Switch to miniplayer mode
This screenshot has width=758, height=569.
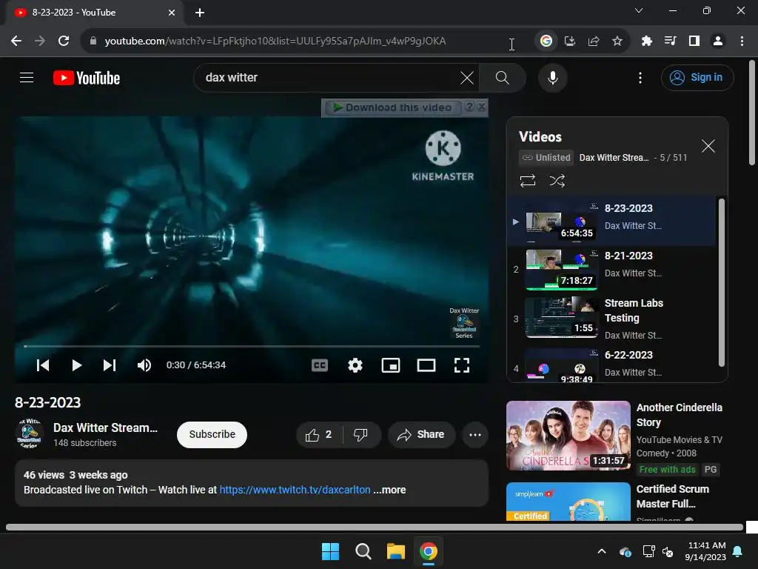click(x=391, y=365)
